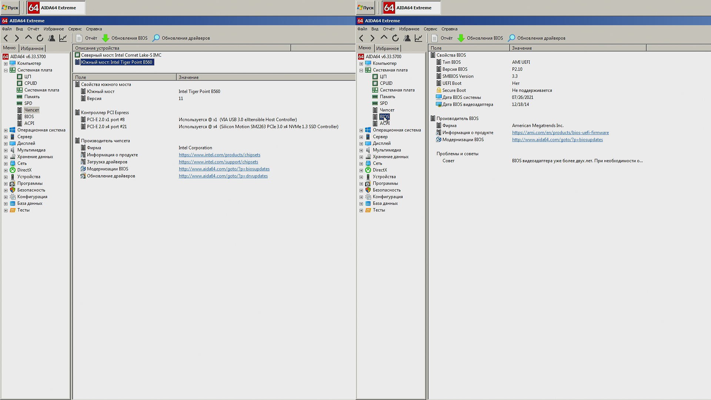Click the user profile icon in left window toolbar
711x400 pixels.
(x=52, y=38)
